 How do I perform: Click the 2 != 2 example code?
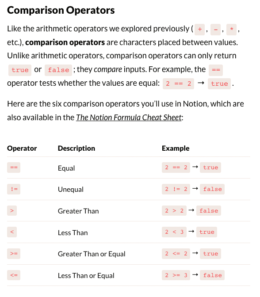coord(176,189)
